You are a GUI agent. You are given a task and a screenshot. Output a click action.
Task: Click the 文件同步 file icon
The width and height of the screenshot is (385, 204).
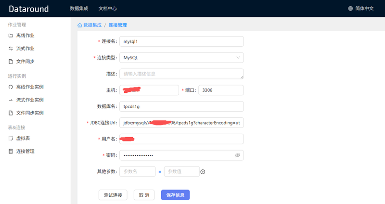(x=11, y=62)
